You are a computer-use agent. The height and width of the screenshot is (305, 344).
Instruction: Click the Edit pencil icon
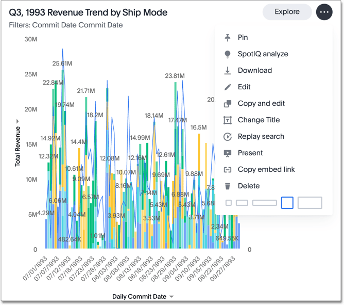[x=228, y=87]
